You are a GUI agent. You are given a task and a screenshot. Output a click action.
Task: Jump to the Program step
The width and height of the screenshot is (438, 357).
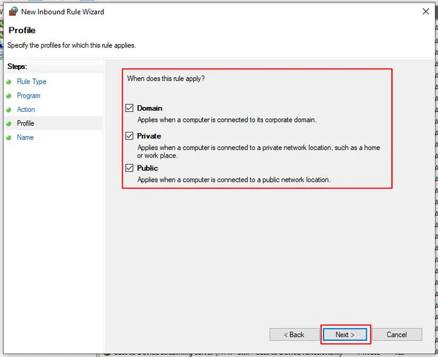pyautogui.click(x=29, y=96)
